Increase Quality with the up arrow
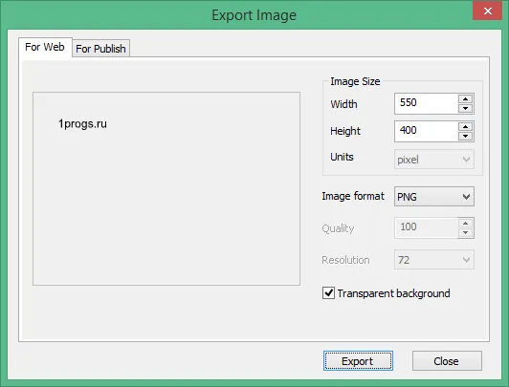The width and height of the screenshot is (509, 387). [x=466, y=223]
